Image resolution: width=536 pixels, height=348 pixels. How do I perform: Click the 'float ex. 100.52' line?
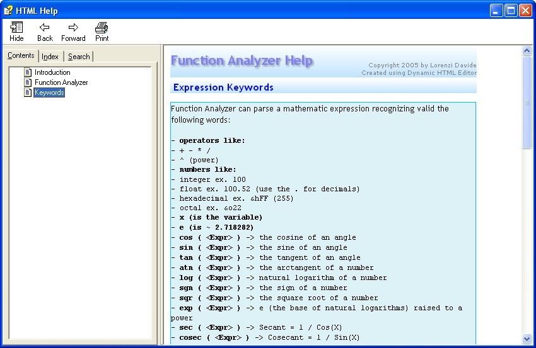pos(265,189)
